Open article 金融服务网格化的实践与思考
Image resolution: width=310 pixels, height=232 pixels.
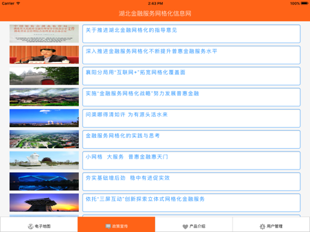(x=191, y=139)
